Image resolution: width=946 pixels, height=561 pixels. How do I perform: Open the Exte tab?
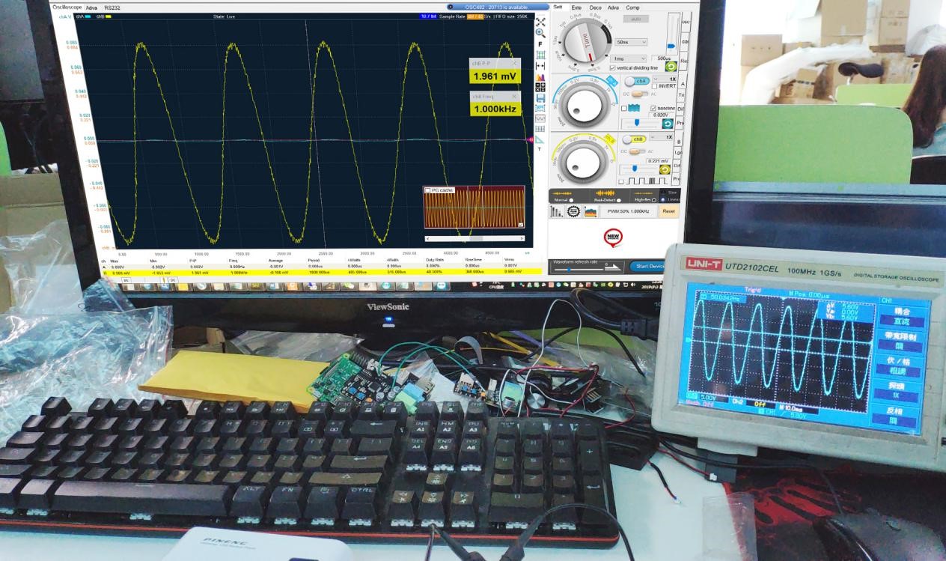(x=577, y=7)
